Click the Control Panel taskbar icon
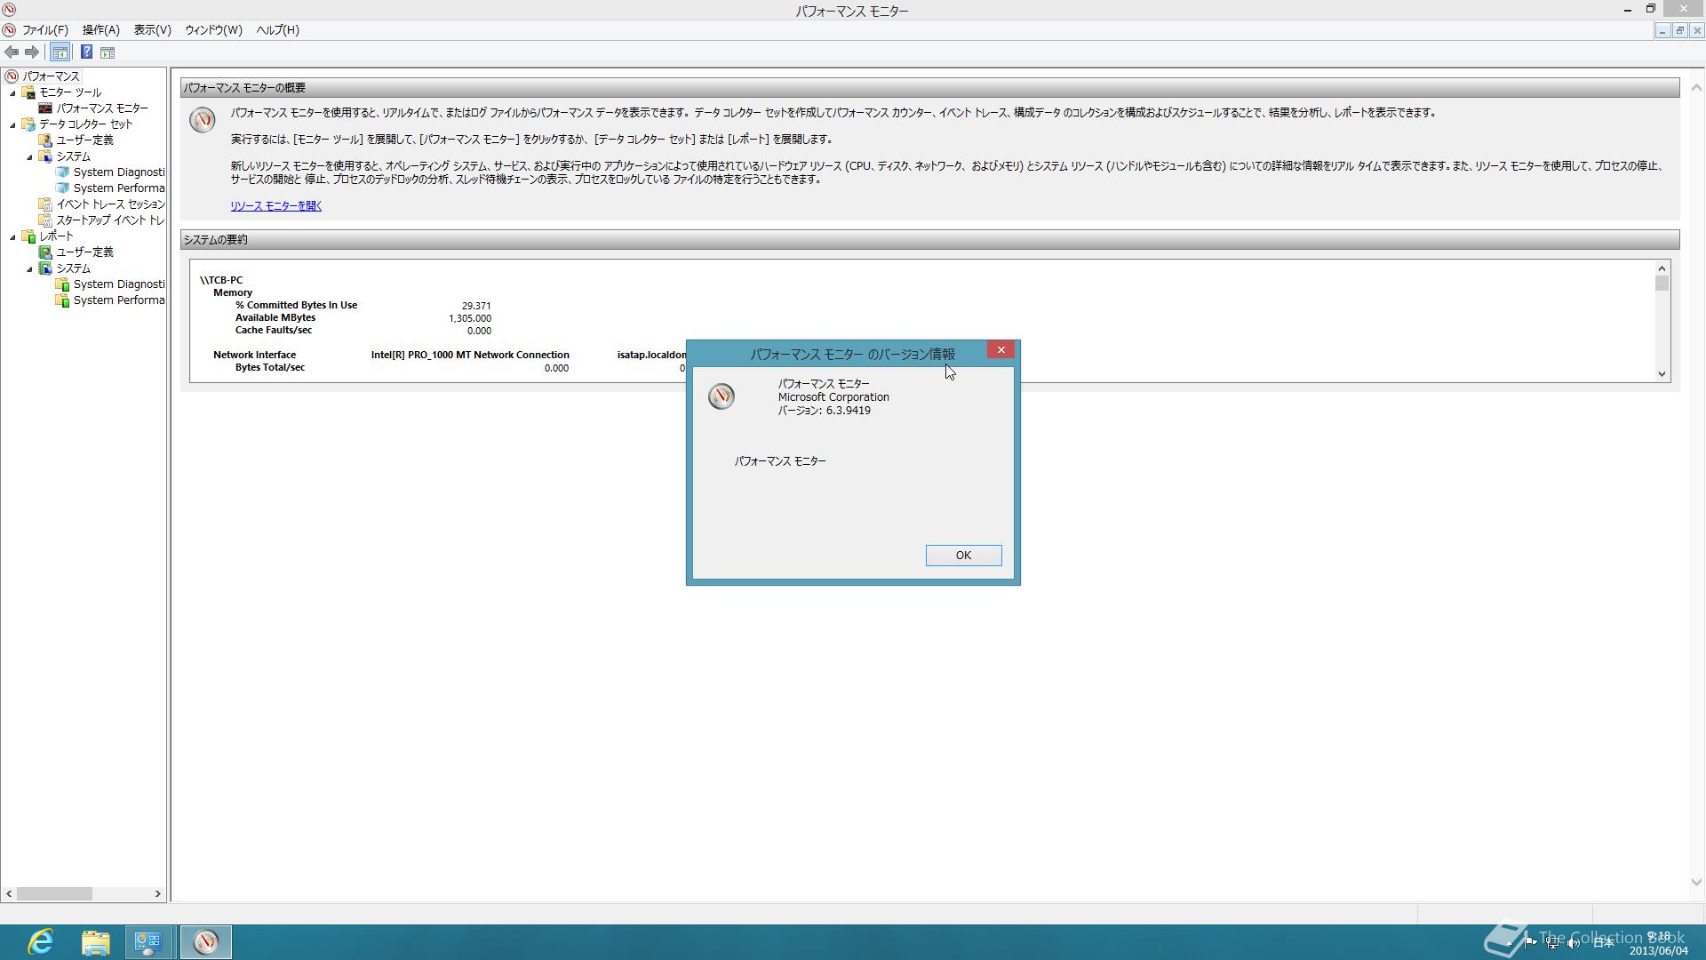This screenshot has width=1706, height=960. [x=148, y=941]
